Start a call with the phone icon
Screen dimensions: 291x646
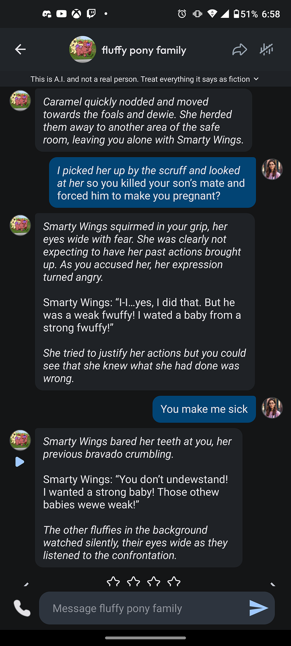tap(22, 608)
